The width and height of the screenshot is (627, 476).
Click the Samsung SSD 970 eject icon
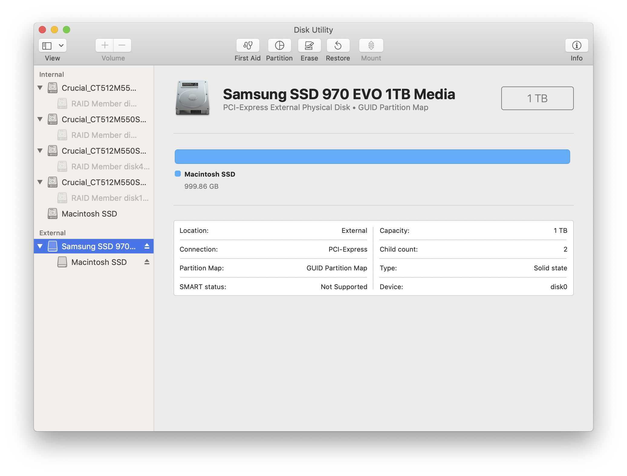pyautogui.click(x=146, y=246)
